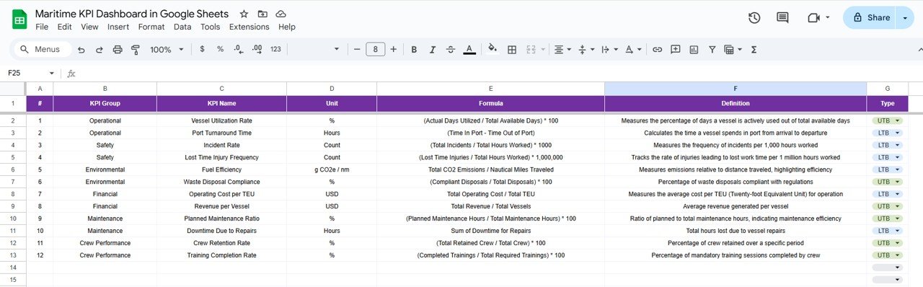Image resolution: width=923 pixels, height=287 pixels.
Task: Toggle italic formatting
Action: [432, 50]
